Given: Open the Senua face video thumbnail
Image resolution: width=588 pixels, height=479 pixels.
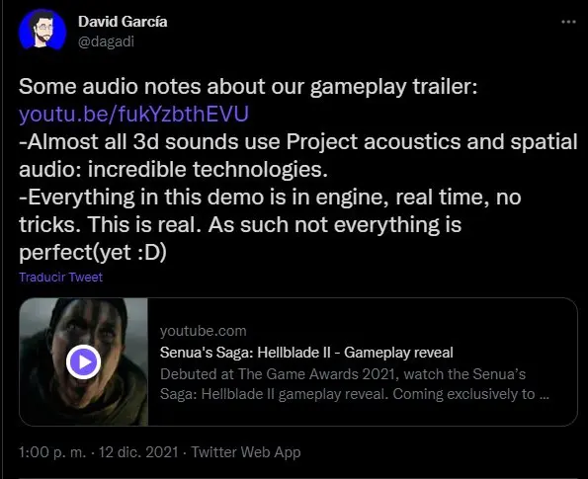Looking at the screenshot, I should (x=84, y=361).
